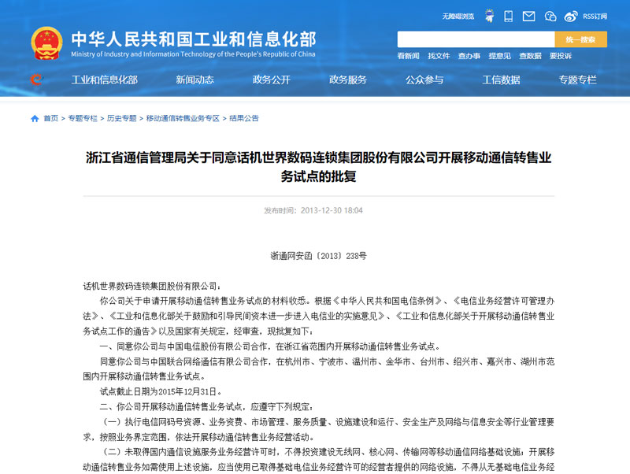This screenshot has height=474, width=630.
Task: Click the home icon in breadcrumb
Action: tap(35, 119)
